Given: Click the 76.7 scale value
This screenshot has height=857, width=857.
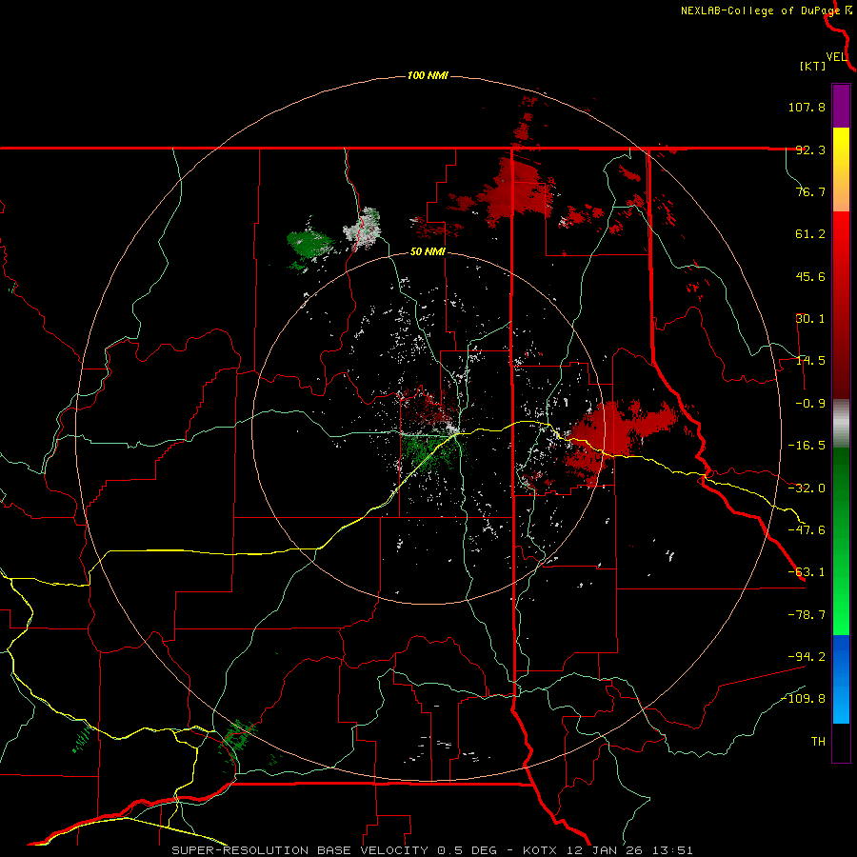Looking at the screenshot, I should click(x=810, y=191).
